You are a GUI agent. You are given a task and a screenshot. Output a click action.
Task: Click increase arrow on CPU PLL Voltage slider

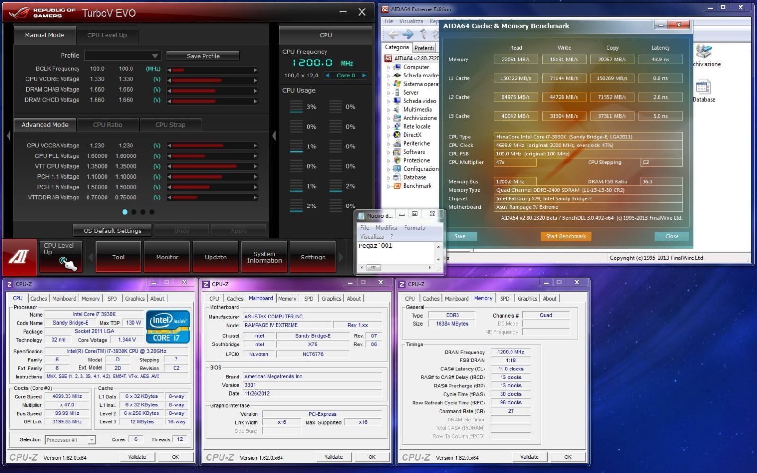[255, 156]
